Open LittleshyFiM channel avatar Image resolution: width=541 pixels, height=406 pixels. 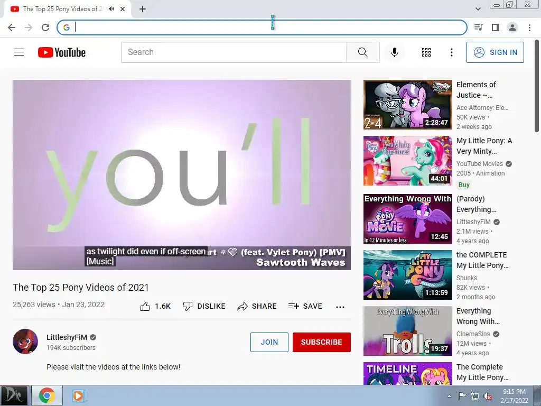click(x=25, y=342)
